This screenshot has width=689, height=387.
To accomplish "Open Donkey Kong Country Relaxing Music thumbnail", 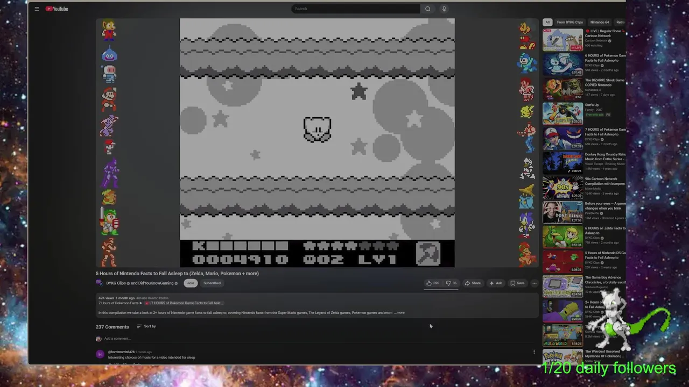I will [563, 163].
